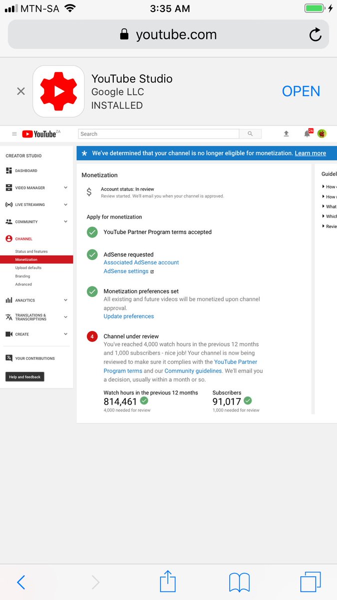Image resolution: width=337 pixels, height=600 pixels.
Task: Click the Analytics bar chart icon
Action: (9, 300)
